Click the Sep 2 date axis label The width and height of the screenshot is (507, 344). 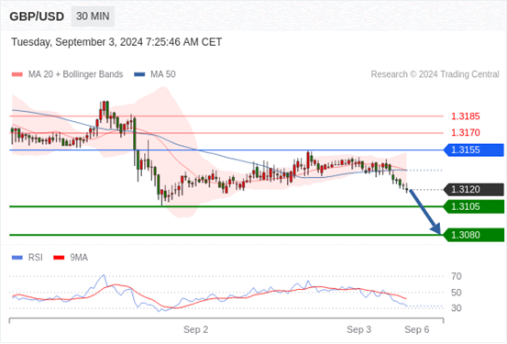[195, 329]
